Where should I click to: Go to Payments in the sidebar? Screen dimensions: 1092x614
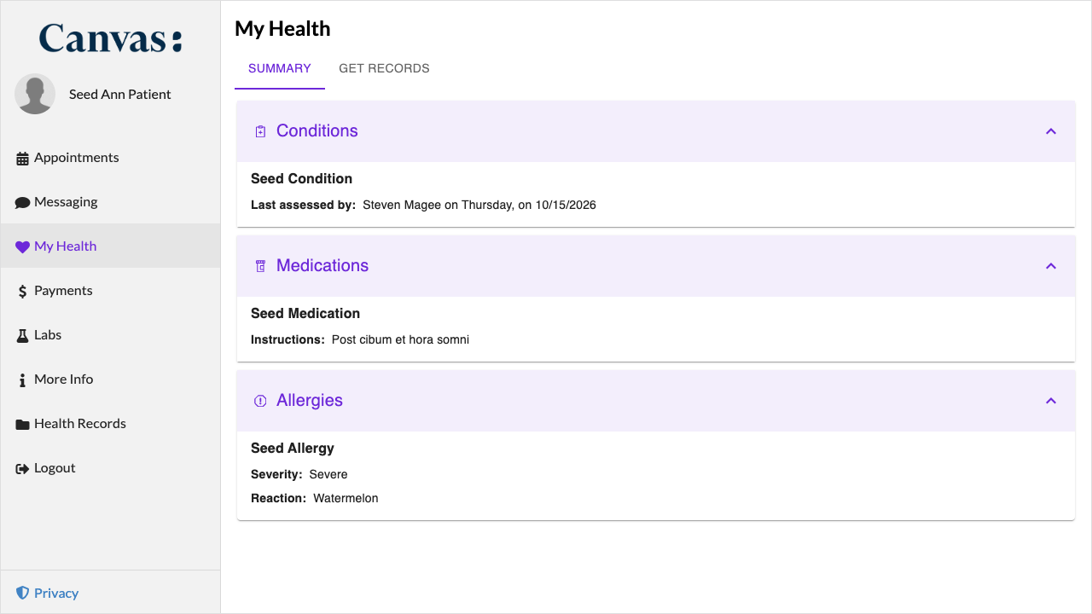coord(111,291)
